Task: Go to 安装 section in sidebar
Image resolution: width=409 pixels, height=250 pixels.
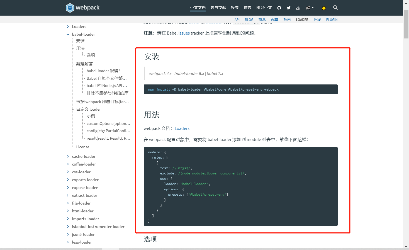Action: pos(80,41)
